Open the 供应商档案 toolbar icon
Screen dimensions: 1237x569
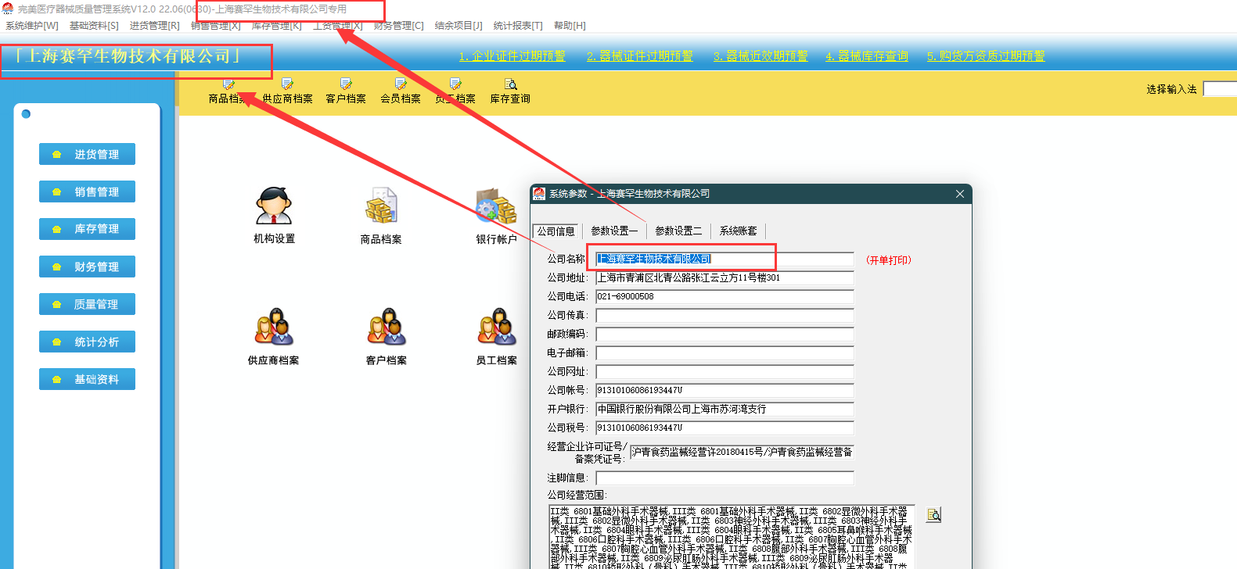287,91
